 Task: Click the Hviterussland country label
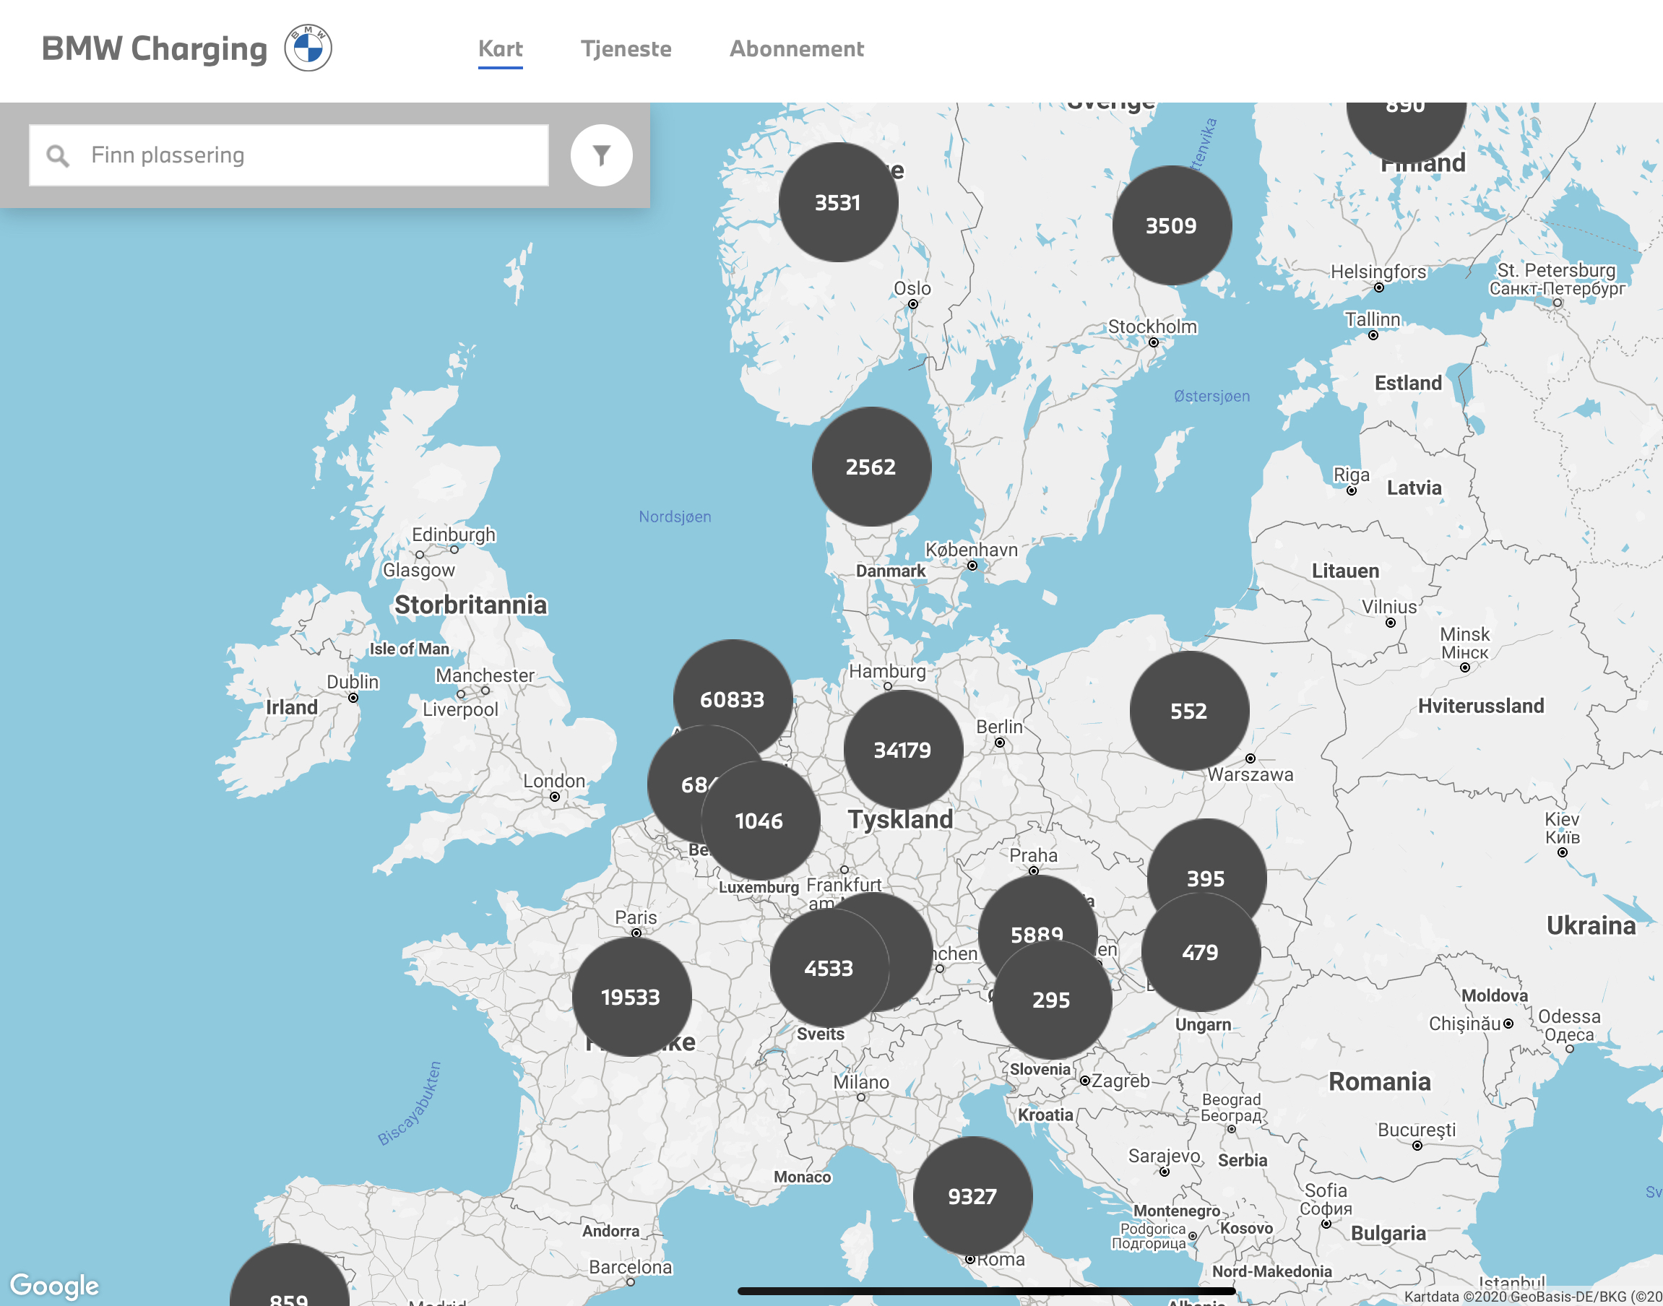[1481, 705]
